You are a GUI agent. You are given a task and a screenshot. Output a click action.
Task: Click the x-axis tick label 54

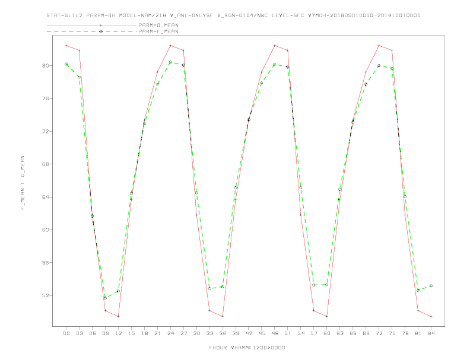click(301, 333)
